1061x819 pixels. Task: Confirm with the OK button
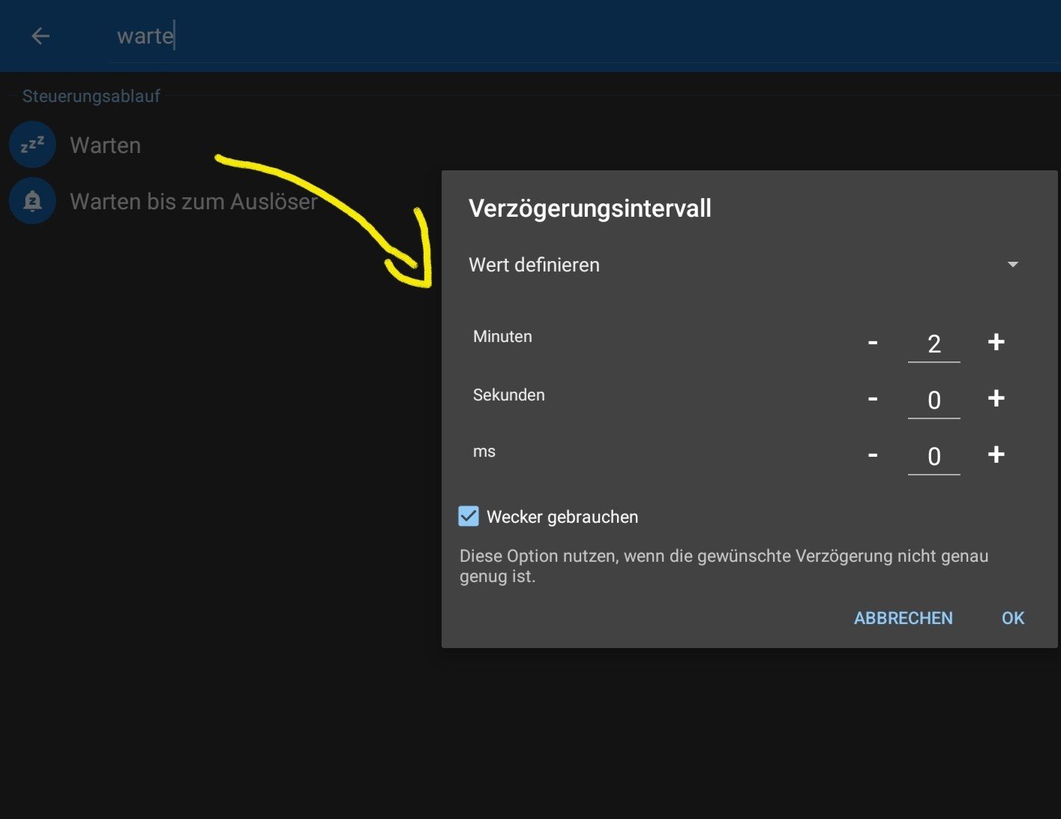click(1012, 618)
